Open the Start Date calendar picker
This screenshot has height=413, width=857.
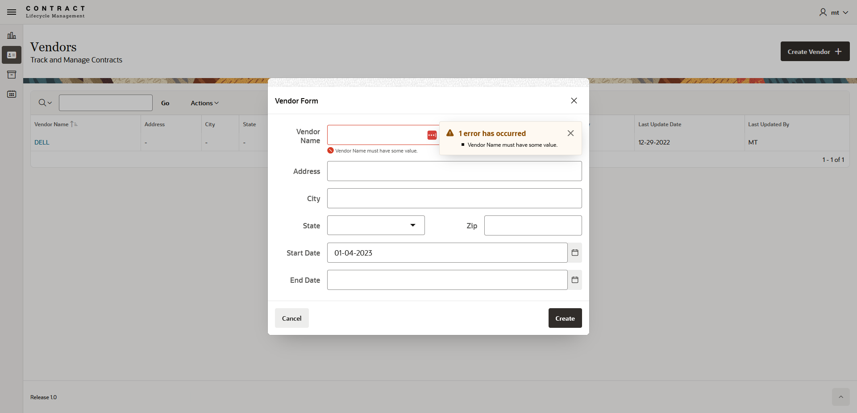tap(575, 253)
